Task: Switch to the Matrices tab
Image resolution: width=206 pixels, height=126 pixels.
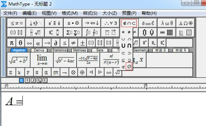Action: (x=79, y=50)
